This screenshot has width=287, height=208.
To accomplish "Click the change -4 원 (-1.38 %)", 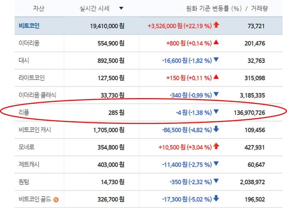I will 194,113.
